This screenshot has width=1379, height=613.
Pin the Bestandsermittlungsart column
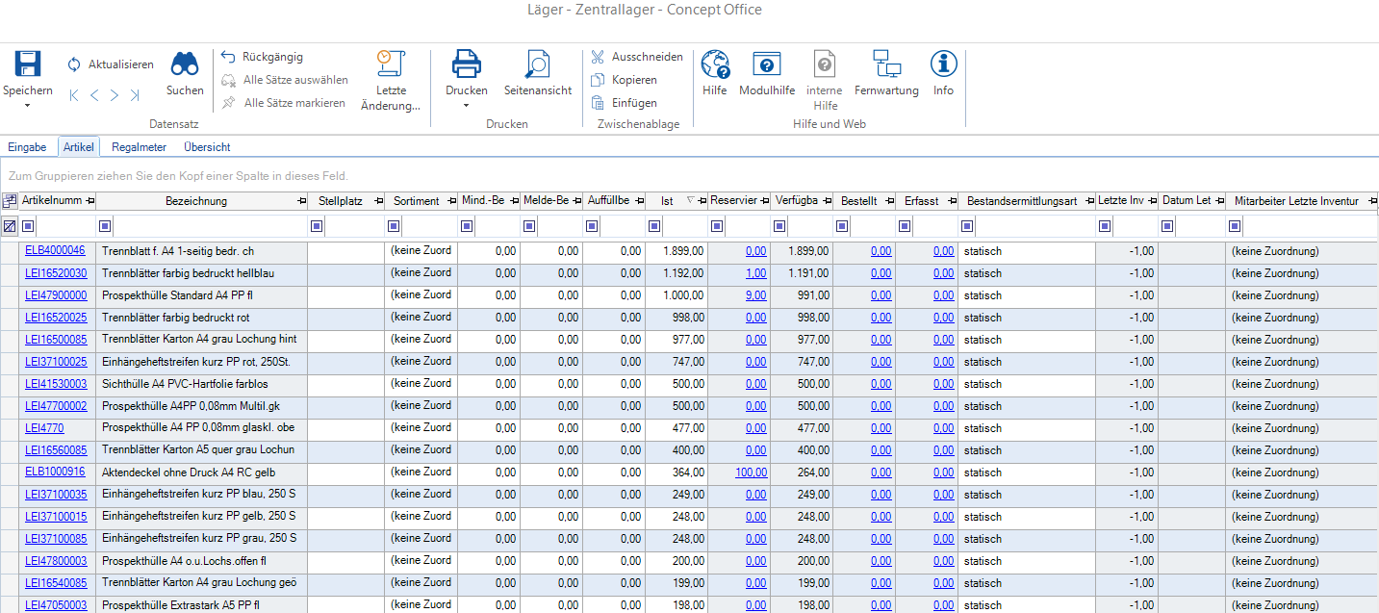(x=1087, y=201)
